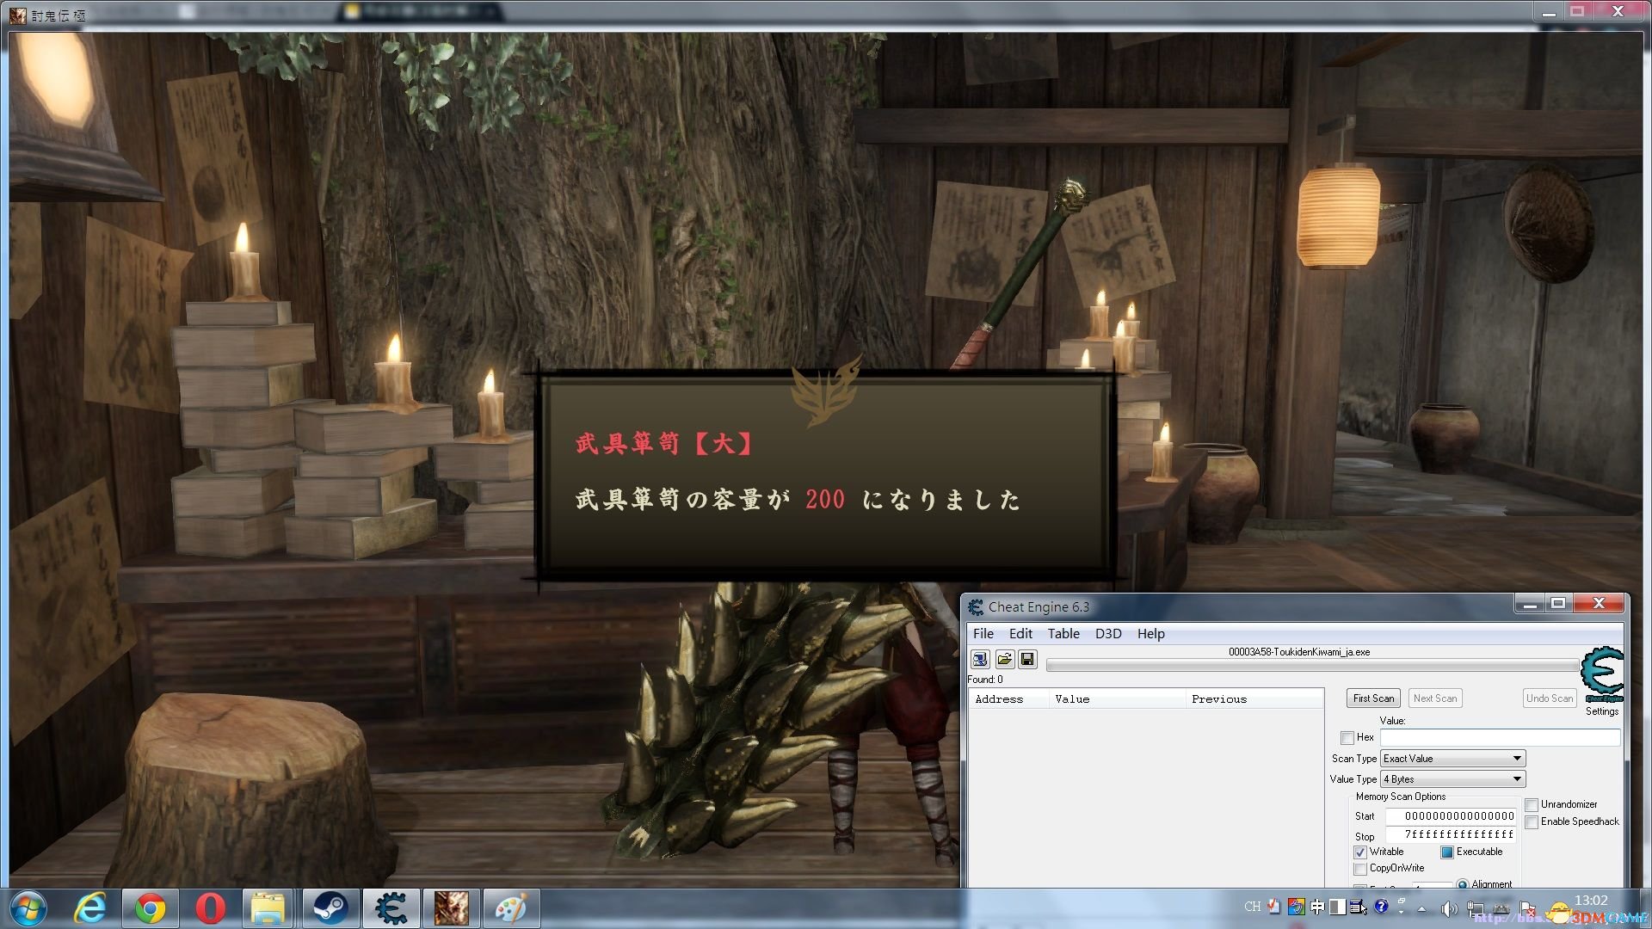Open Paint from the taskbar

tap(511, 908)
